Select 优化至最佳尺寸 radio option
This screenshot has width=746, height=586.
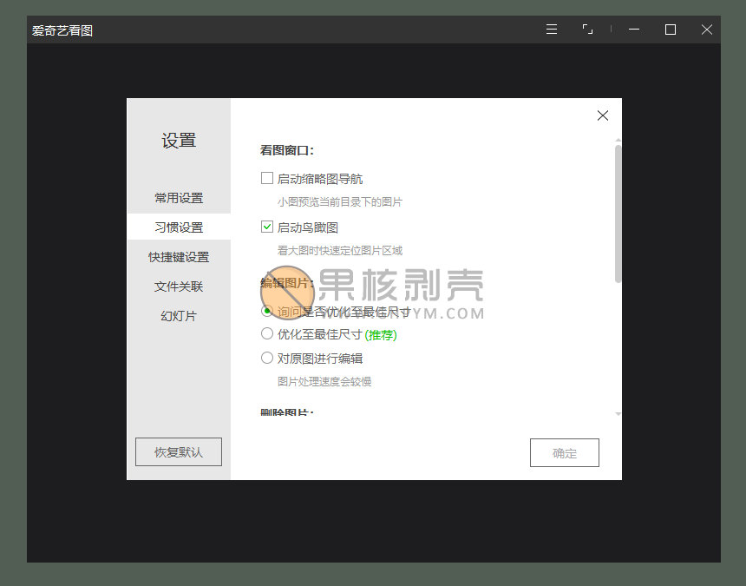pyautogui.click(x=267, y=333)
